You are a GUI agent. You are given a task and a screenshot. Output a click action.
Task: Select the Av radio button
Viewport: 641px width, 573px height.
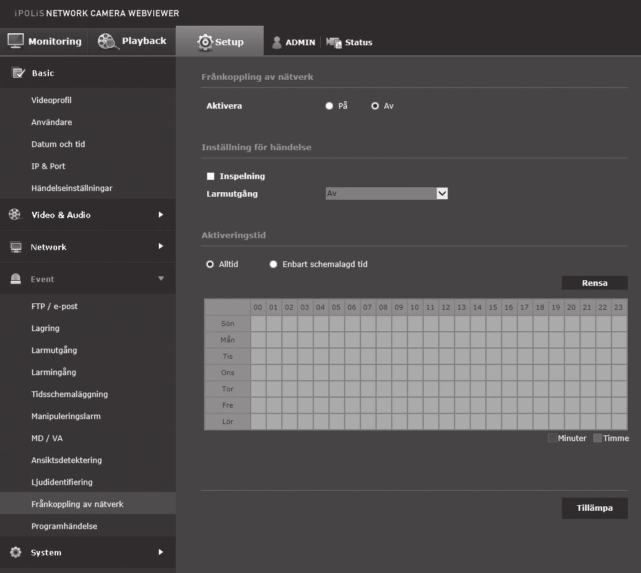pyautogui.click(x=375, y=106)
